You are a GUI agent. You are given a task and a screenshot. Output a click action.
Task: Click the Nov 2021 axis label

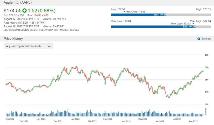tap(41, 119)
